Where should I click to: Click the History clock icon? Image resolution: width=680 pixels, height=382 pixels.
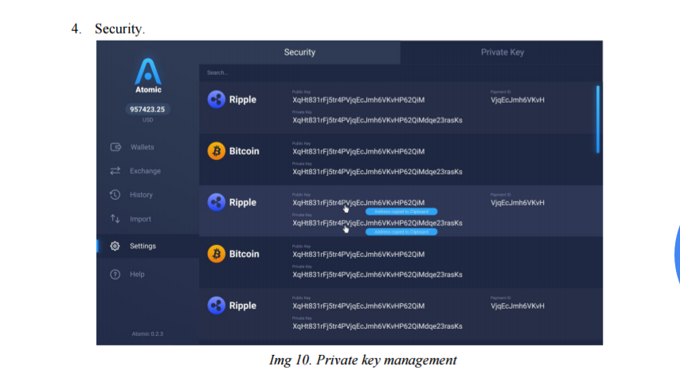pyautogui.click(x=115, y=195)
